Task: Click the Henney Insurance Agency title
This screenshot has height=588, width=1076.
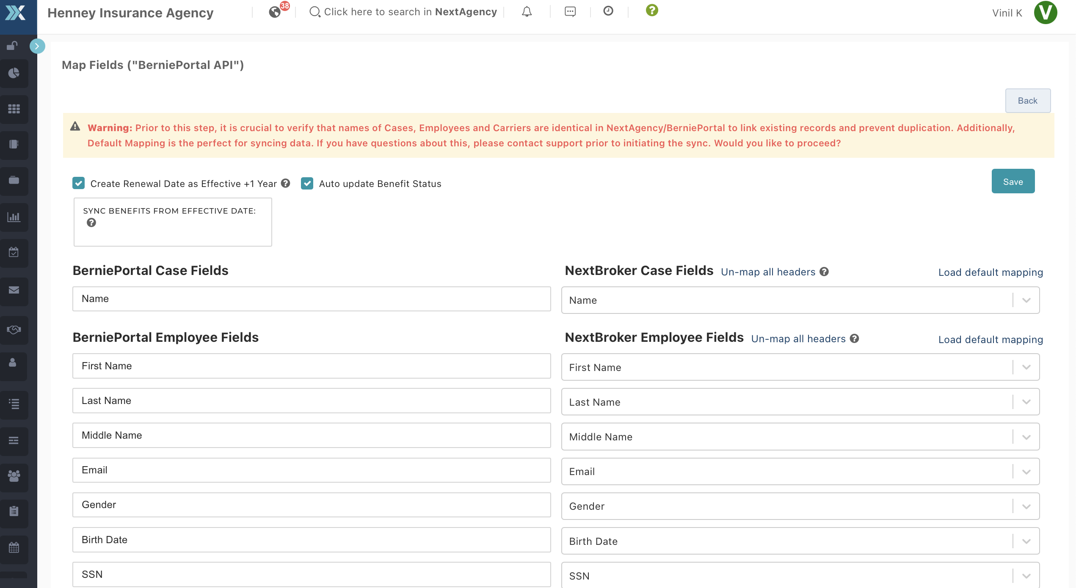Action: click(130, 13)
